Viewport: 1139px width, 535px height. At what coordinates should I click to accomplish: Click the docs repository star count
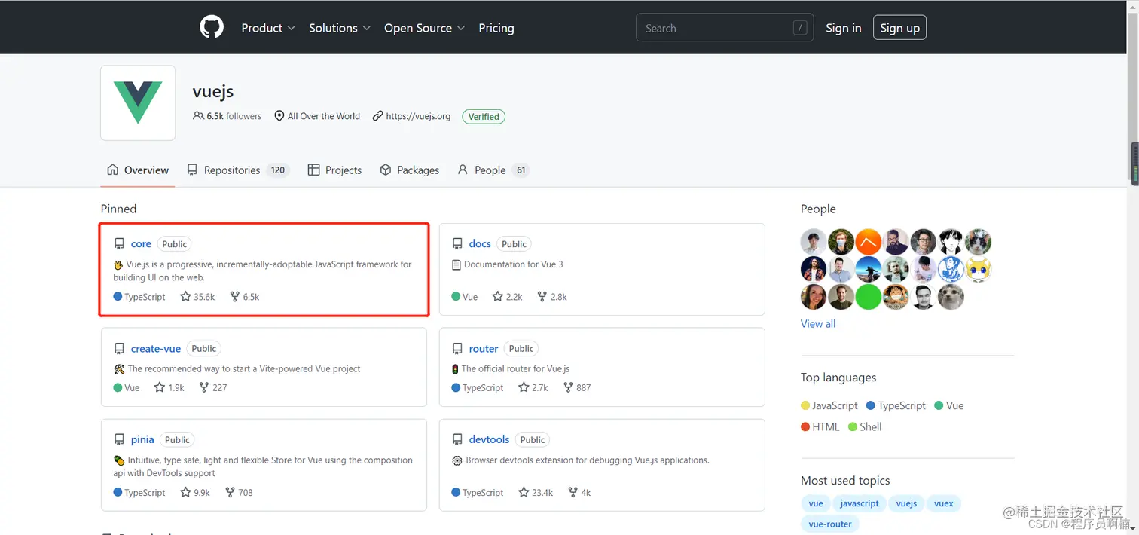click(507, 297)
